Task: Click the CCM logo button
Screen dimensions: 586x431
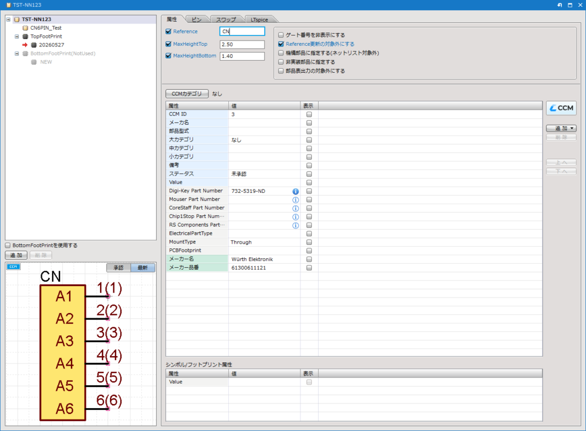Action: (x=561, y=108)
